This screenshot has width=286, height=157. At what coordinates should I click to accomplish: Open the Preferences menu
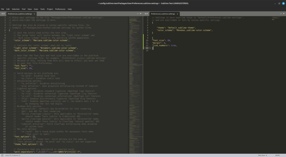pyautogui.click(x=60, y=9)
